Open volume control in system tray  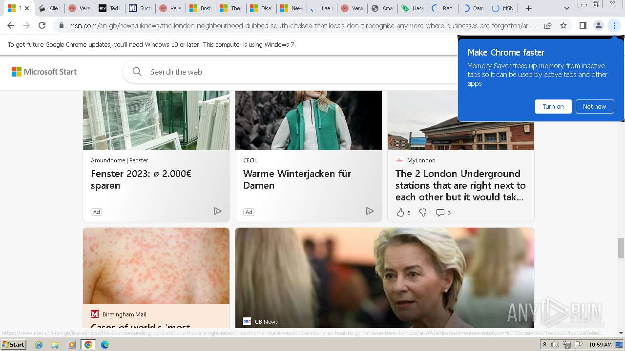pyautogui.click(x=555, y=345)
